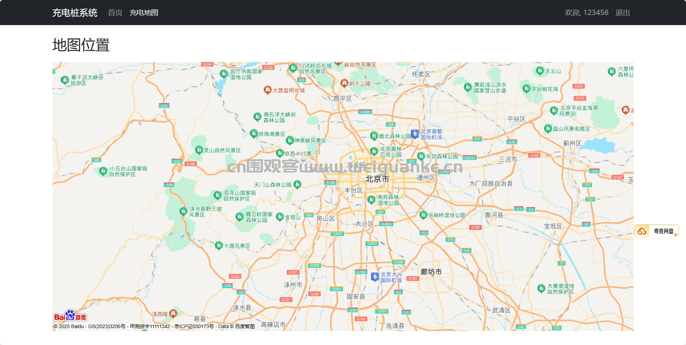This screenshot has width=686, height=345.
Task: Click the 涿州市 label on map
Action: (x=293, y=285)
